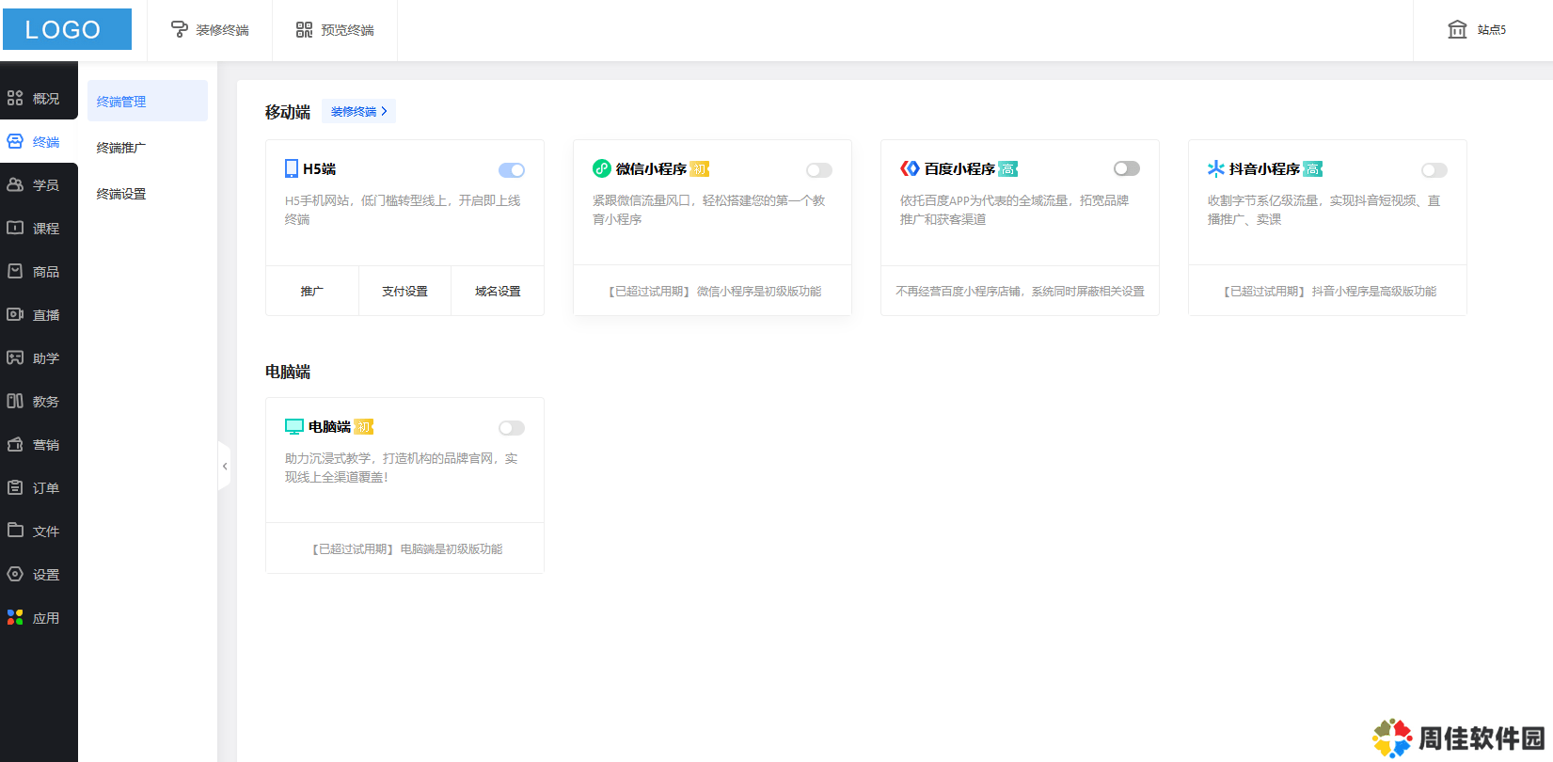Click the 初 badge beside 微信小程序

[699, 169]
